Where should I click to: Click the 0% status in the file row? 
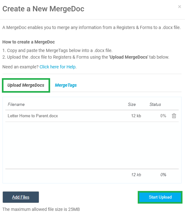pos(163,116)
